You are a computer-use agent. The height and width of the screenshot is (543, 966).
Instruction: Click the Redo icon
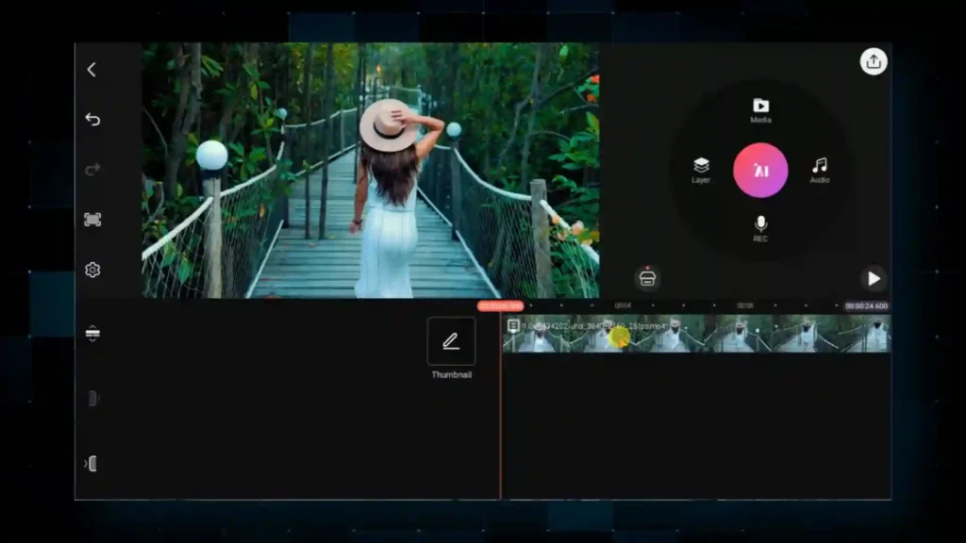click(x=92, y=169)
